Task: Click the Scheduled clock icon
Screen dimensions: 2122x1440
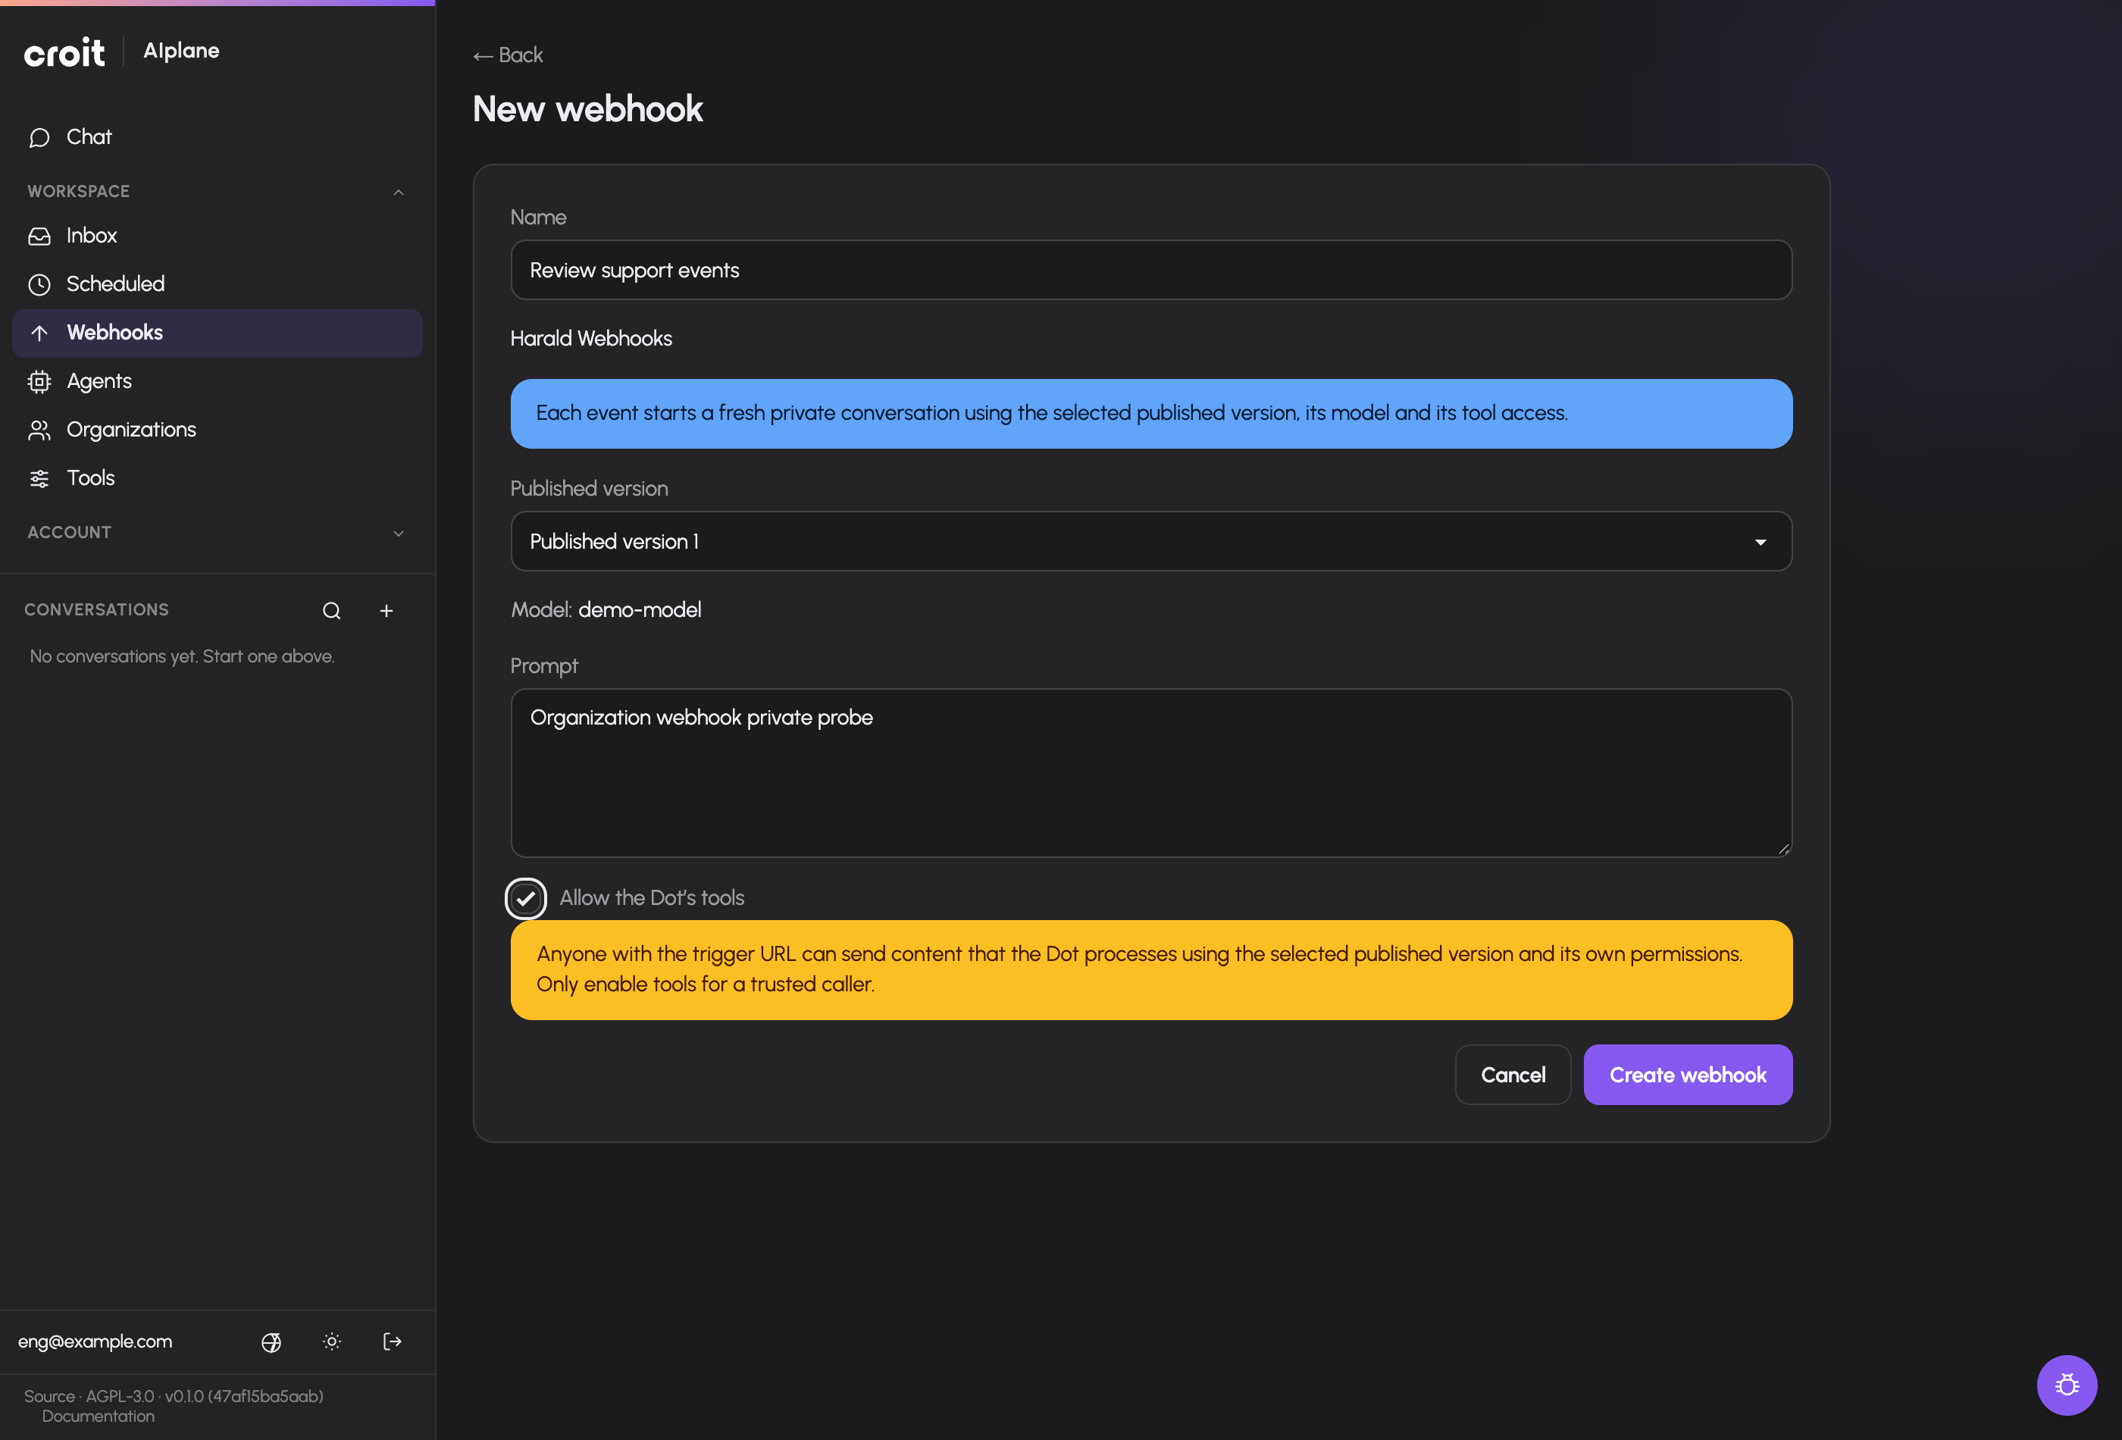Action: (39, 285)
